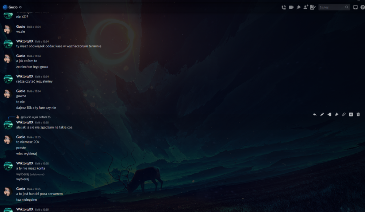Click the edited message 'wyiberaj'
Viewport: 365px width, 212px height.
(x=23, y=174)
